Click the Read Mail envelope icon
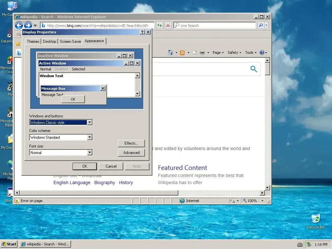The height and width of the screenshot is (249, 332). pos(195,53)
